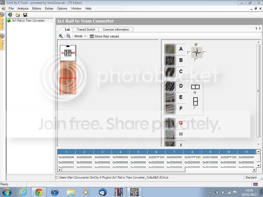Select network tile thumbnail E
The height and width of the screenshot is (197, 263).
(170, 98)
